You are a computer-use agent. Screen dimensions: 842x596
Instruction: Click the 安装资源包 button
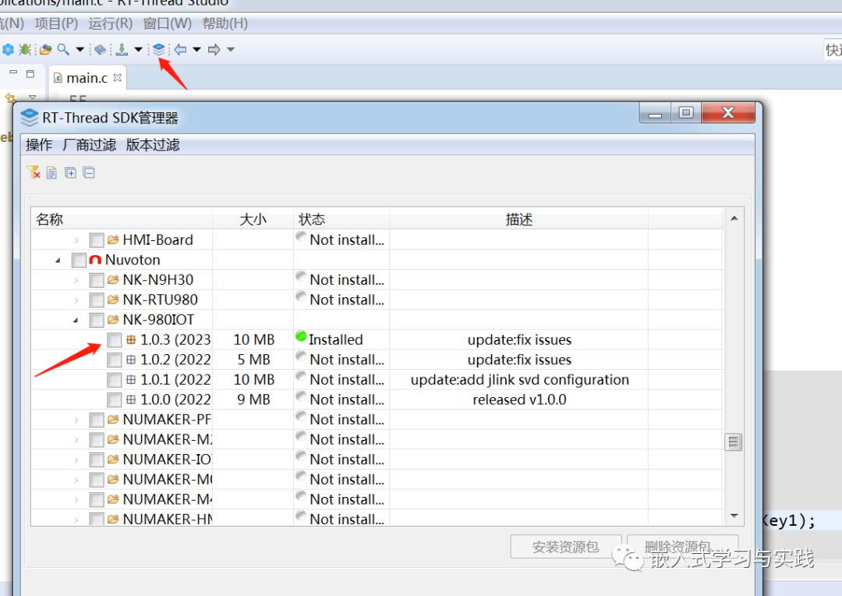(566, 547)
